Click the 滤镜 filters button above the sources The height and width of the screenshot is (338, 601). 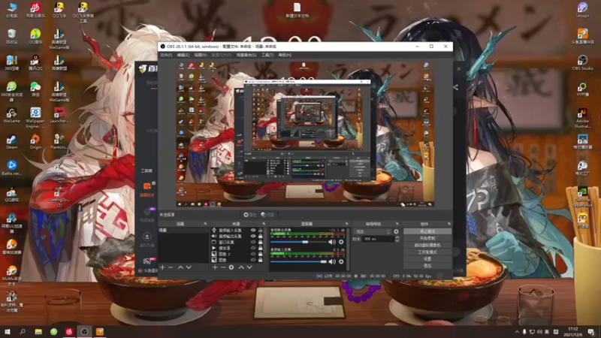click(267, 215)
